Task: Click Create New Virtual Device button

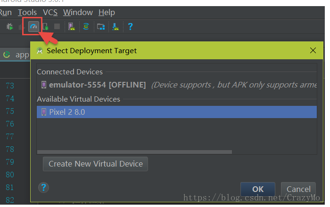Action: 96,164
